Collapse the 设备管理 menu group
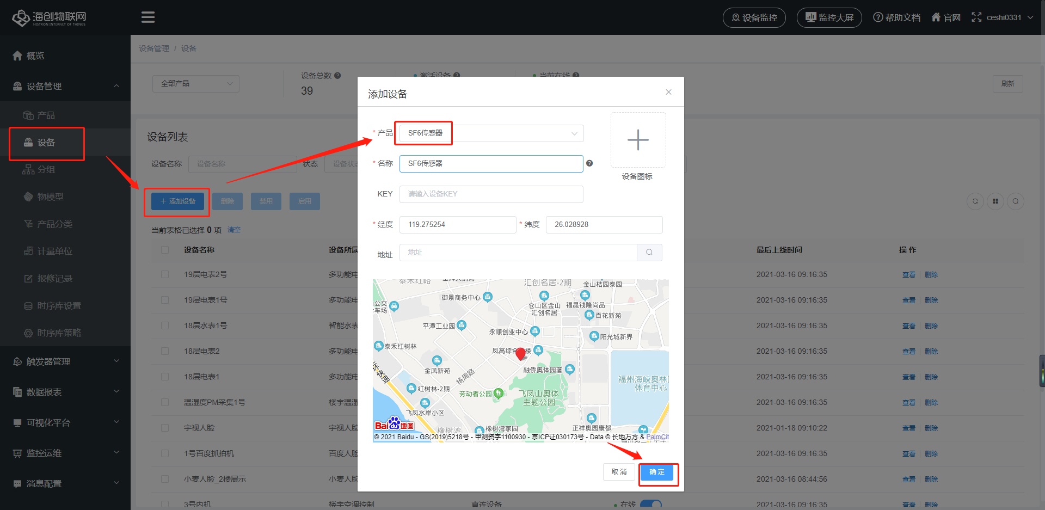This screenshot has height=510, width=1045. pos(65,86)
